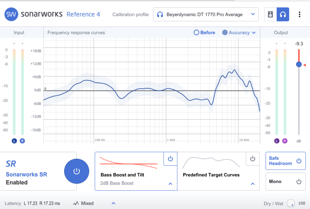The image size is (310, 209).
Task: Click the "100 Hz" frequency axis label
Action: 100,140
